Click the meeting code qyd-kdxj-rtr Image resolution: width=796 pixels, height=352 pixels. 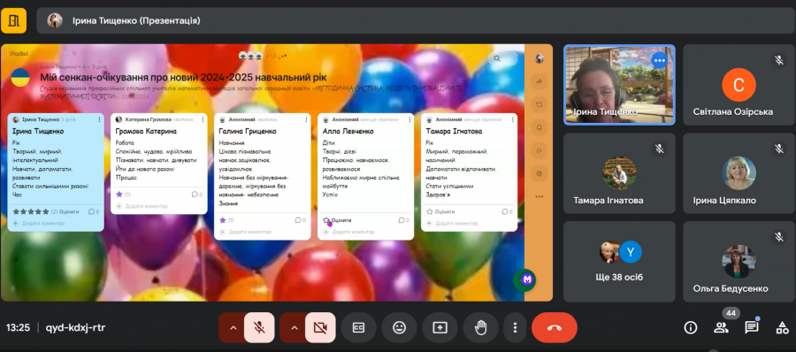click(76, 327)
